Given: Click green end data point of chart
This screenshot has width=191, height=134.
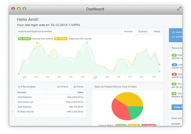Looking at the screenshot, I should tap(159, 64).
